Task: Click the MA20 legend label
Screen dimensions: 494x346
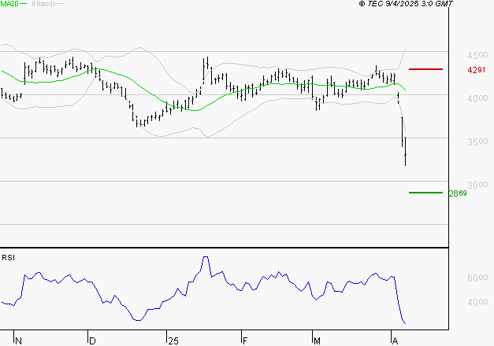Action: point(9,4)
